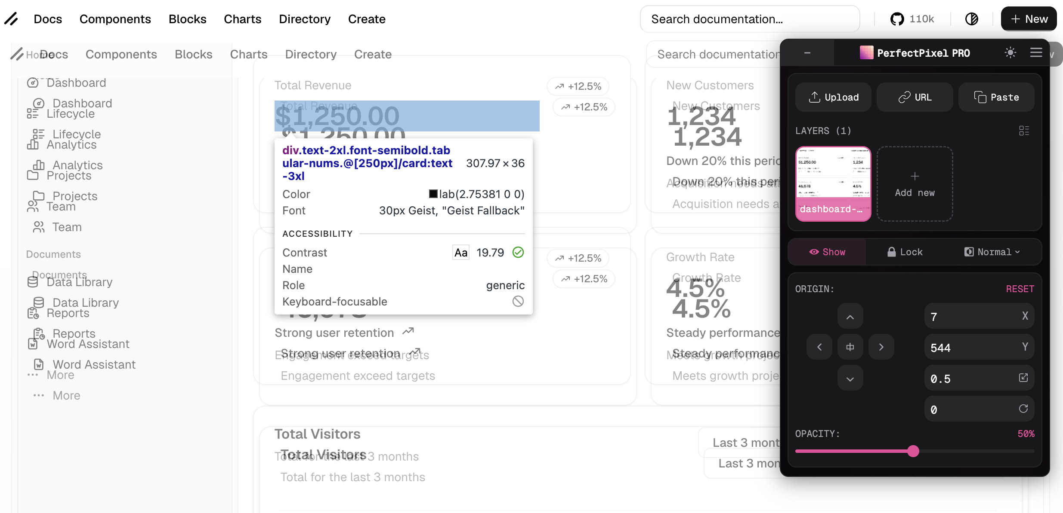Open the GitHub repository showing 110k stars
Screen dimensions: 1063x513
[912, 19]
